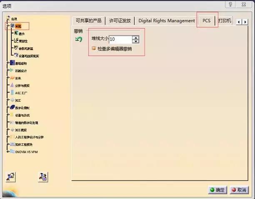Screen dimensions: 255x199
Task: Click the ? help button in title bar
Action: [x=230, y=5]
